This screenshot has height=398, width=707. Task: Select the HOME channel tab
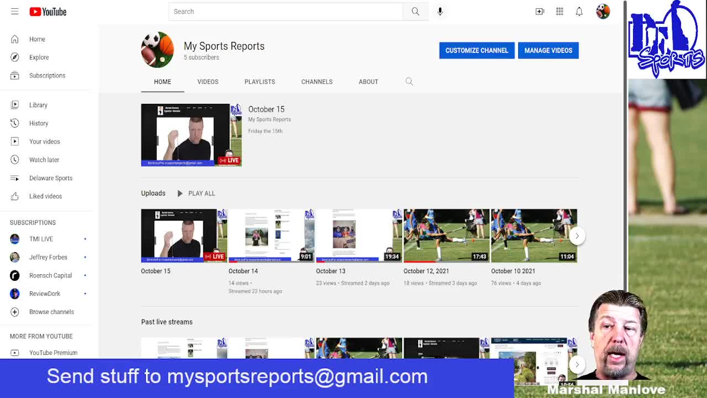point(162,82)
